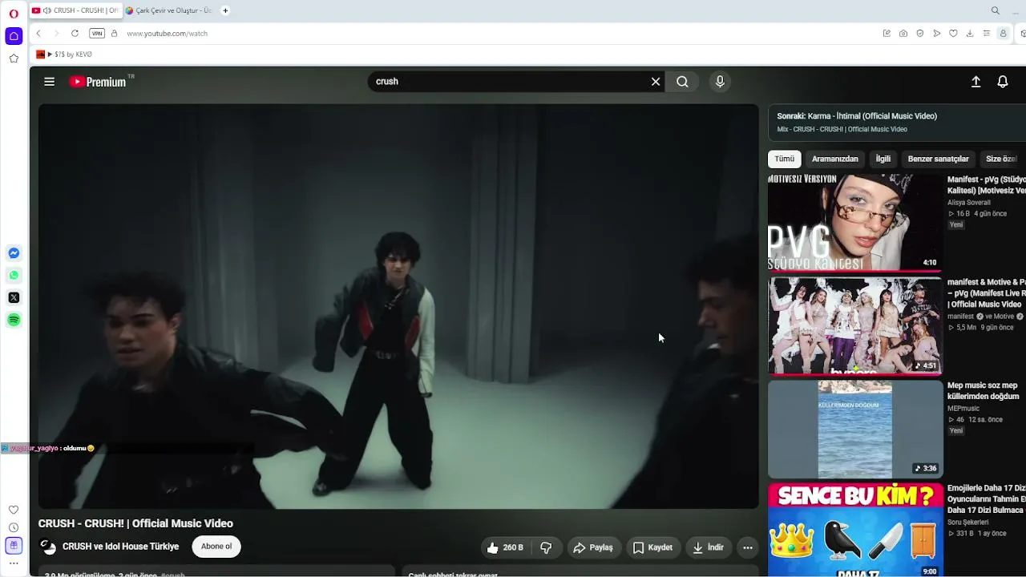This screenshot has height=577, width=1026.
Task: Open the profile account icon in toolbar
Action: (x=1003, y=34)
